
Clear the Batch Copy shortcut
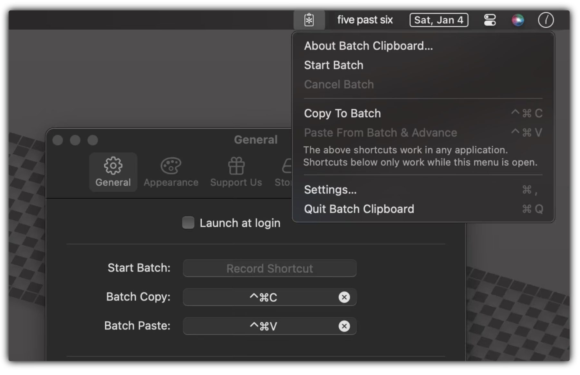[344, 297]
